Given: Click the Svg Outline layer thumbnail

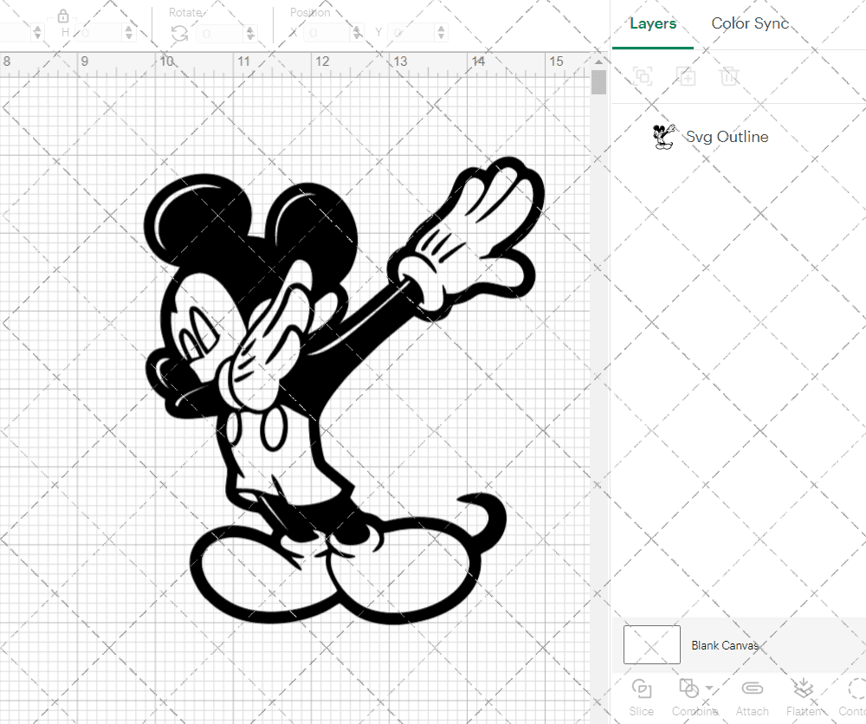Looking at the screenshot, I should [x=662, y=137].
